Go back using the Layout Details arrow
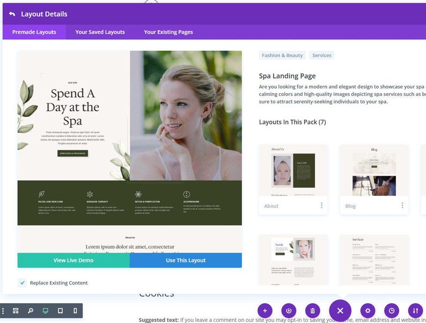 point(12,14)
